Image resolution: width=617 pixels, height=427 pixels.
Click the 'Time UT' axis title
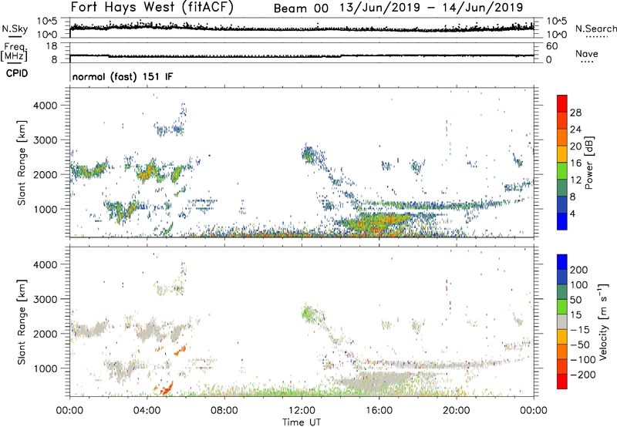click(302, 422)
